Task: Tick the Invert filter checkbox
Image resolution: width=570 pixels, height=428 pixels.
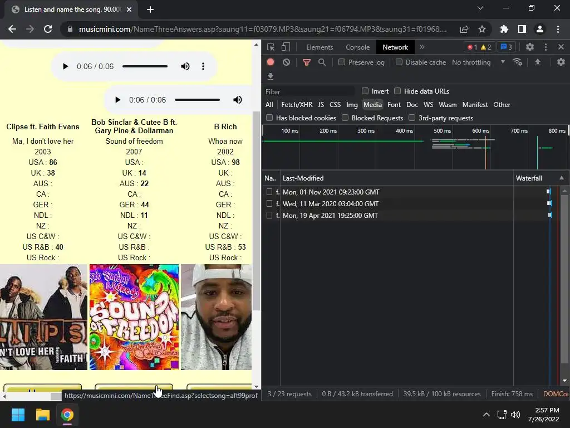Action: [x=365, y=91]
